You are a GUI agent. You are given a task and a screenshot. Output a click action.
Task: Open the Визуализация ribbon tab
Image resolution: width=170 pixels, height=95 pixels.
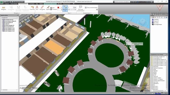point(67,4)
